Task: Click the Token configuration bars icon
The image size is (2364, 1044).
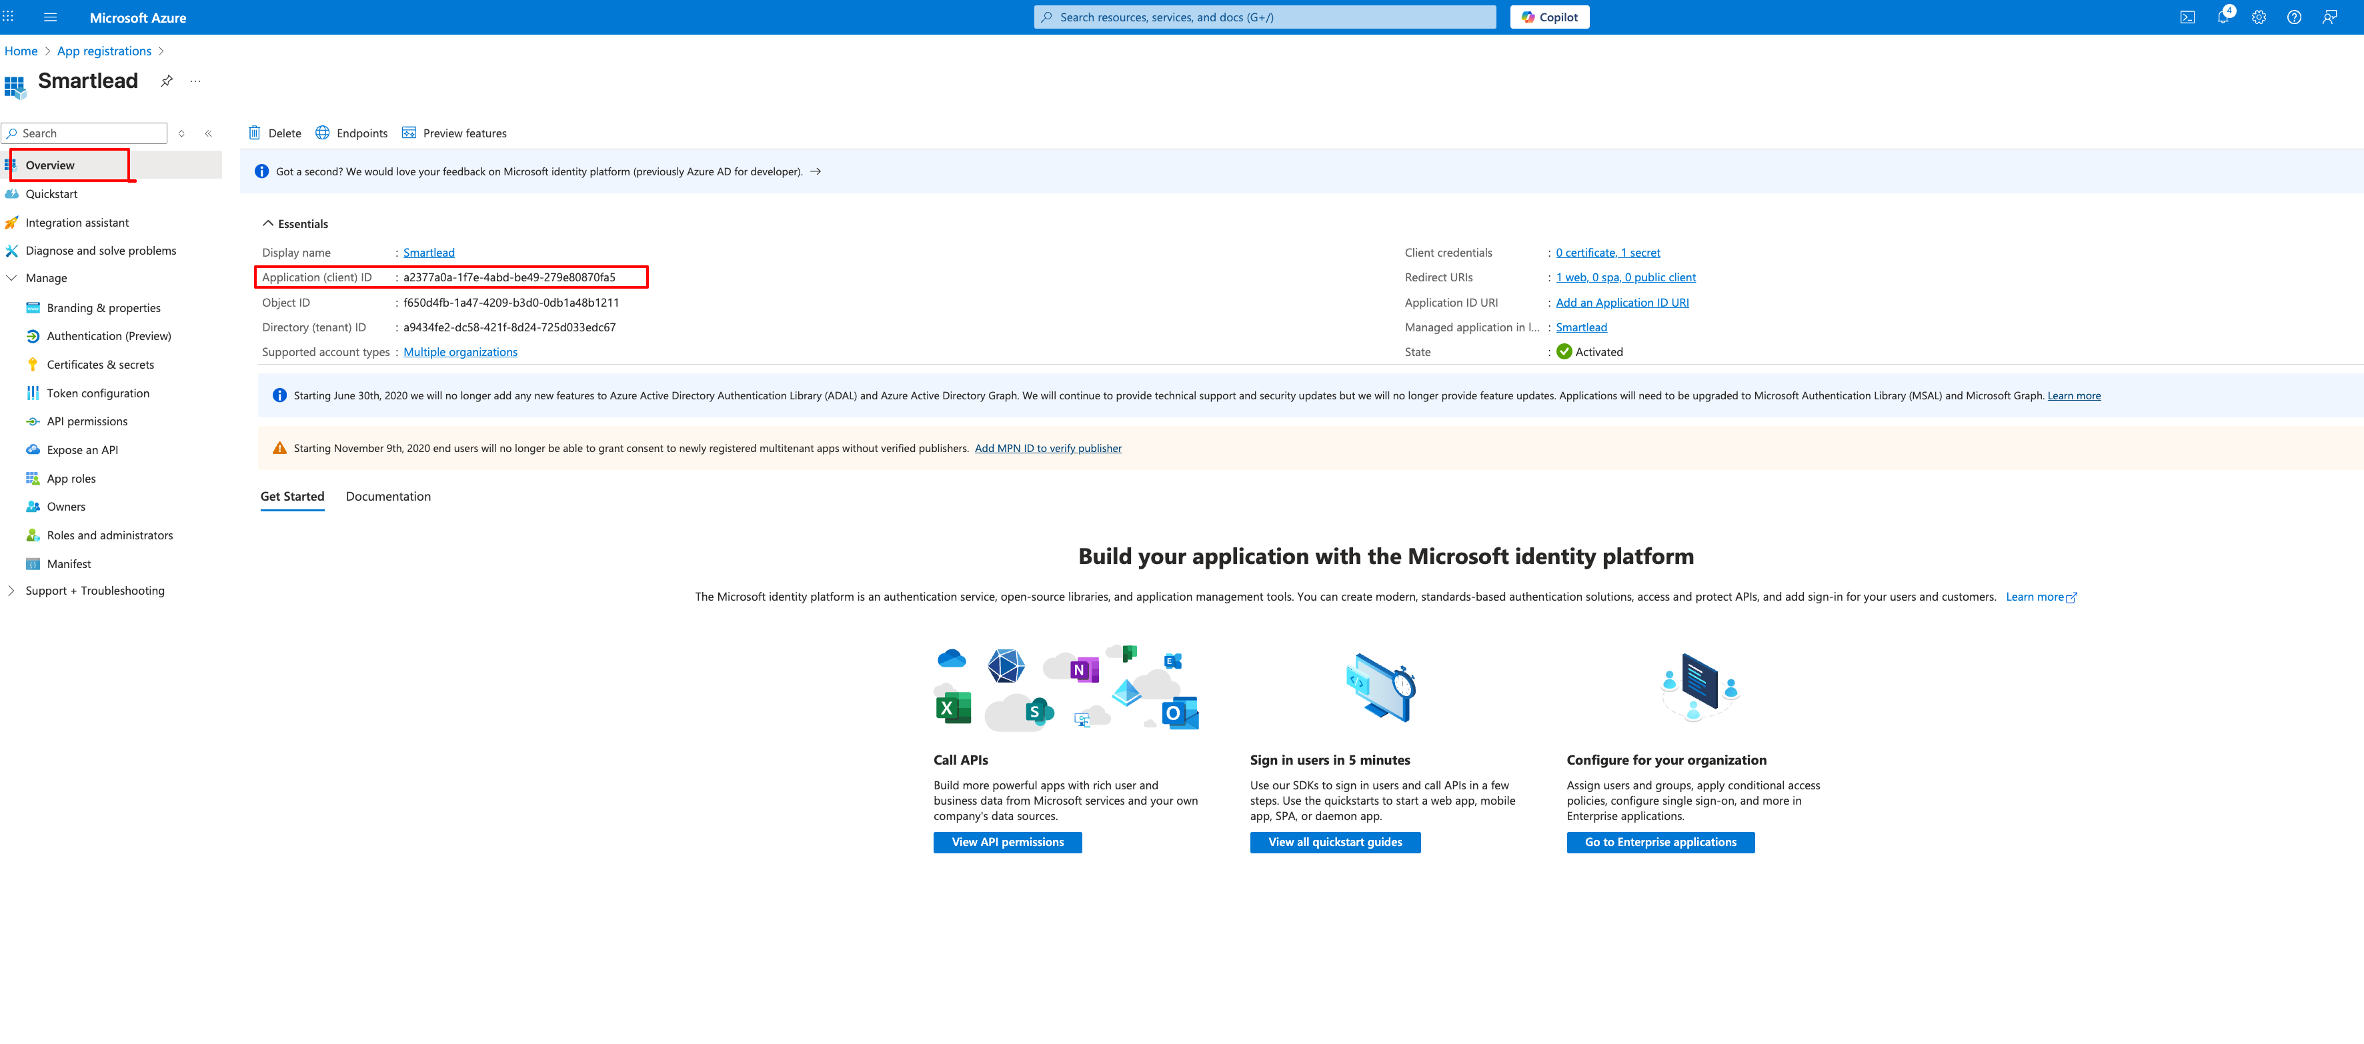Action: pos(33,393)
